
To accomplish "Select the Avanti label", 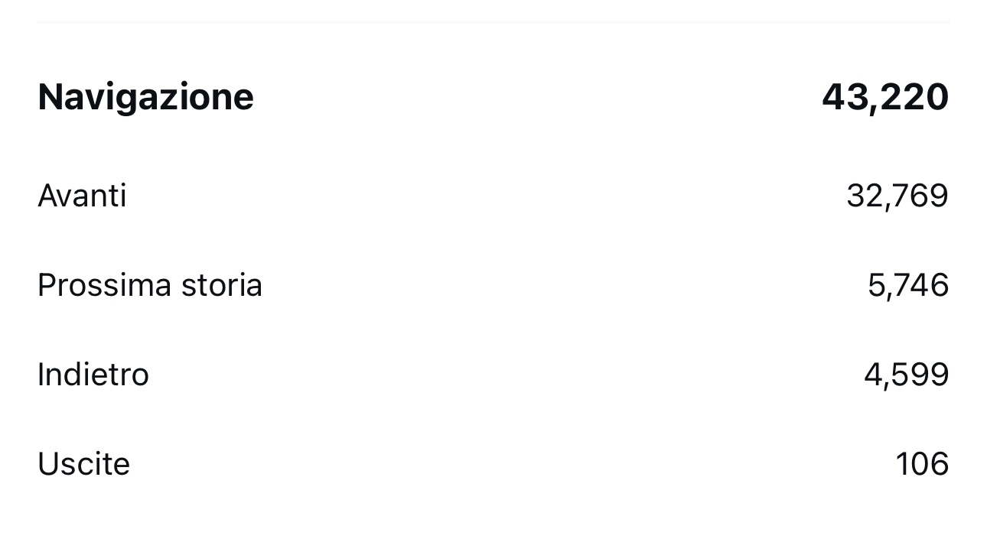I will click(x=82, y=196).
